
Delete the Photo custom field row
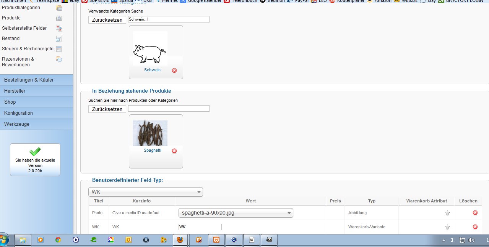click(475, 213)
